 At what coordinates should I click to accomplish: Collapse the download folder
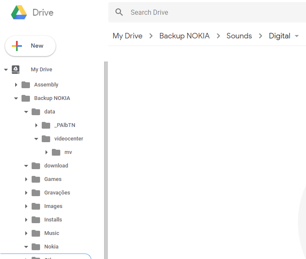click(x=26, y=166)
